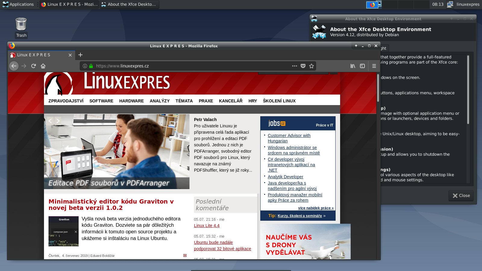Viewport: 482px width, 271px height.
Task: Click the 08:13 panel clock
Action: (438, 4)
